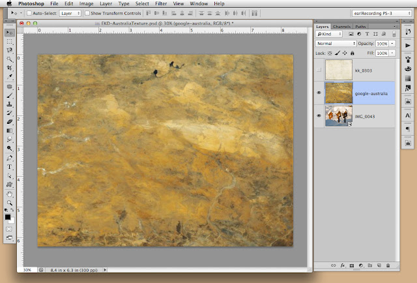Screen dimensions: 417x283
Task: Add a layer mask
Action: tap(352, 265)
